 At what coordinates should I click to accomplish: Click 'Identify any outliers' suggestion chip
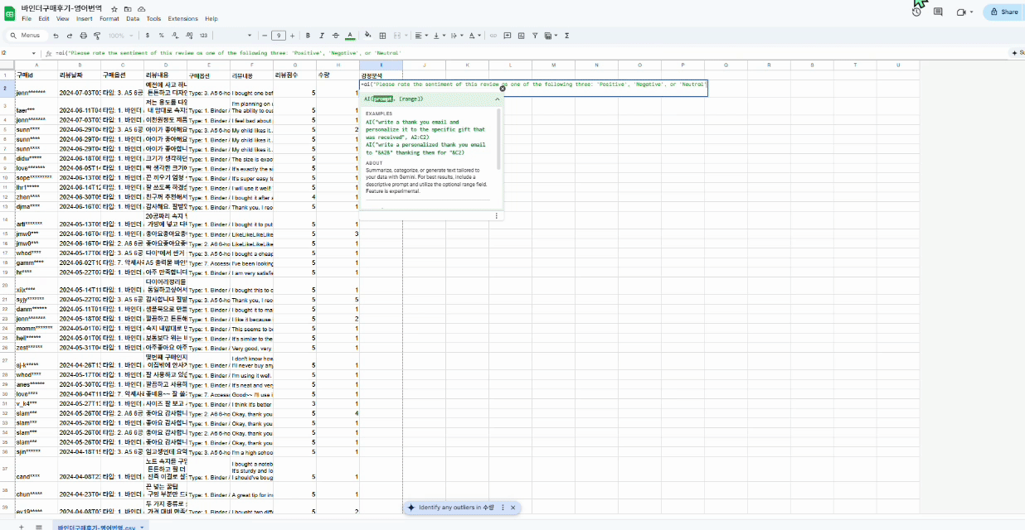(454, 507)
